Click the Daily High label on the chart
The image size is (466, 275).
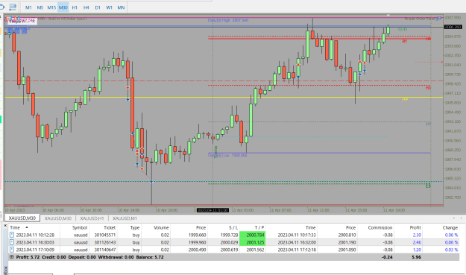tap(228, 20)
